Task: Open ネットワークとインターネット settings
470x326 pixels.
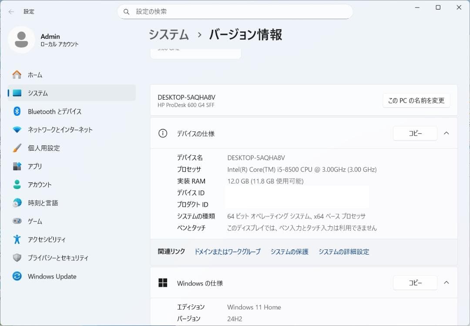Action: [x=61, y=130]
